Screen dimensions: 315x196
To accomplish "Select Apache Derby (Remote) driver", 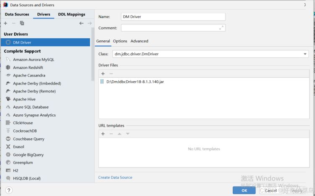I will coord(45,91).
